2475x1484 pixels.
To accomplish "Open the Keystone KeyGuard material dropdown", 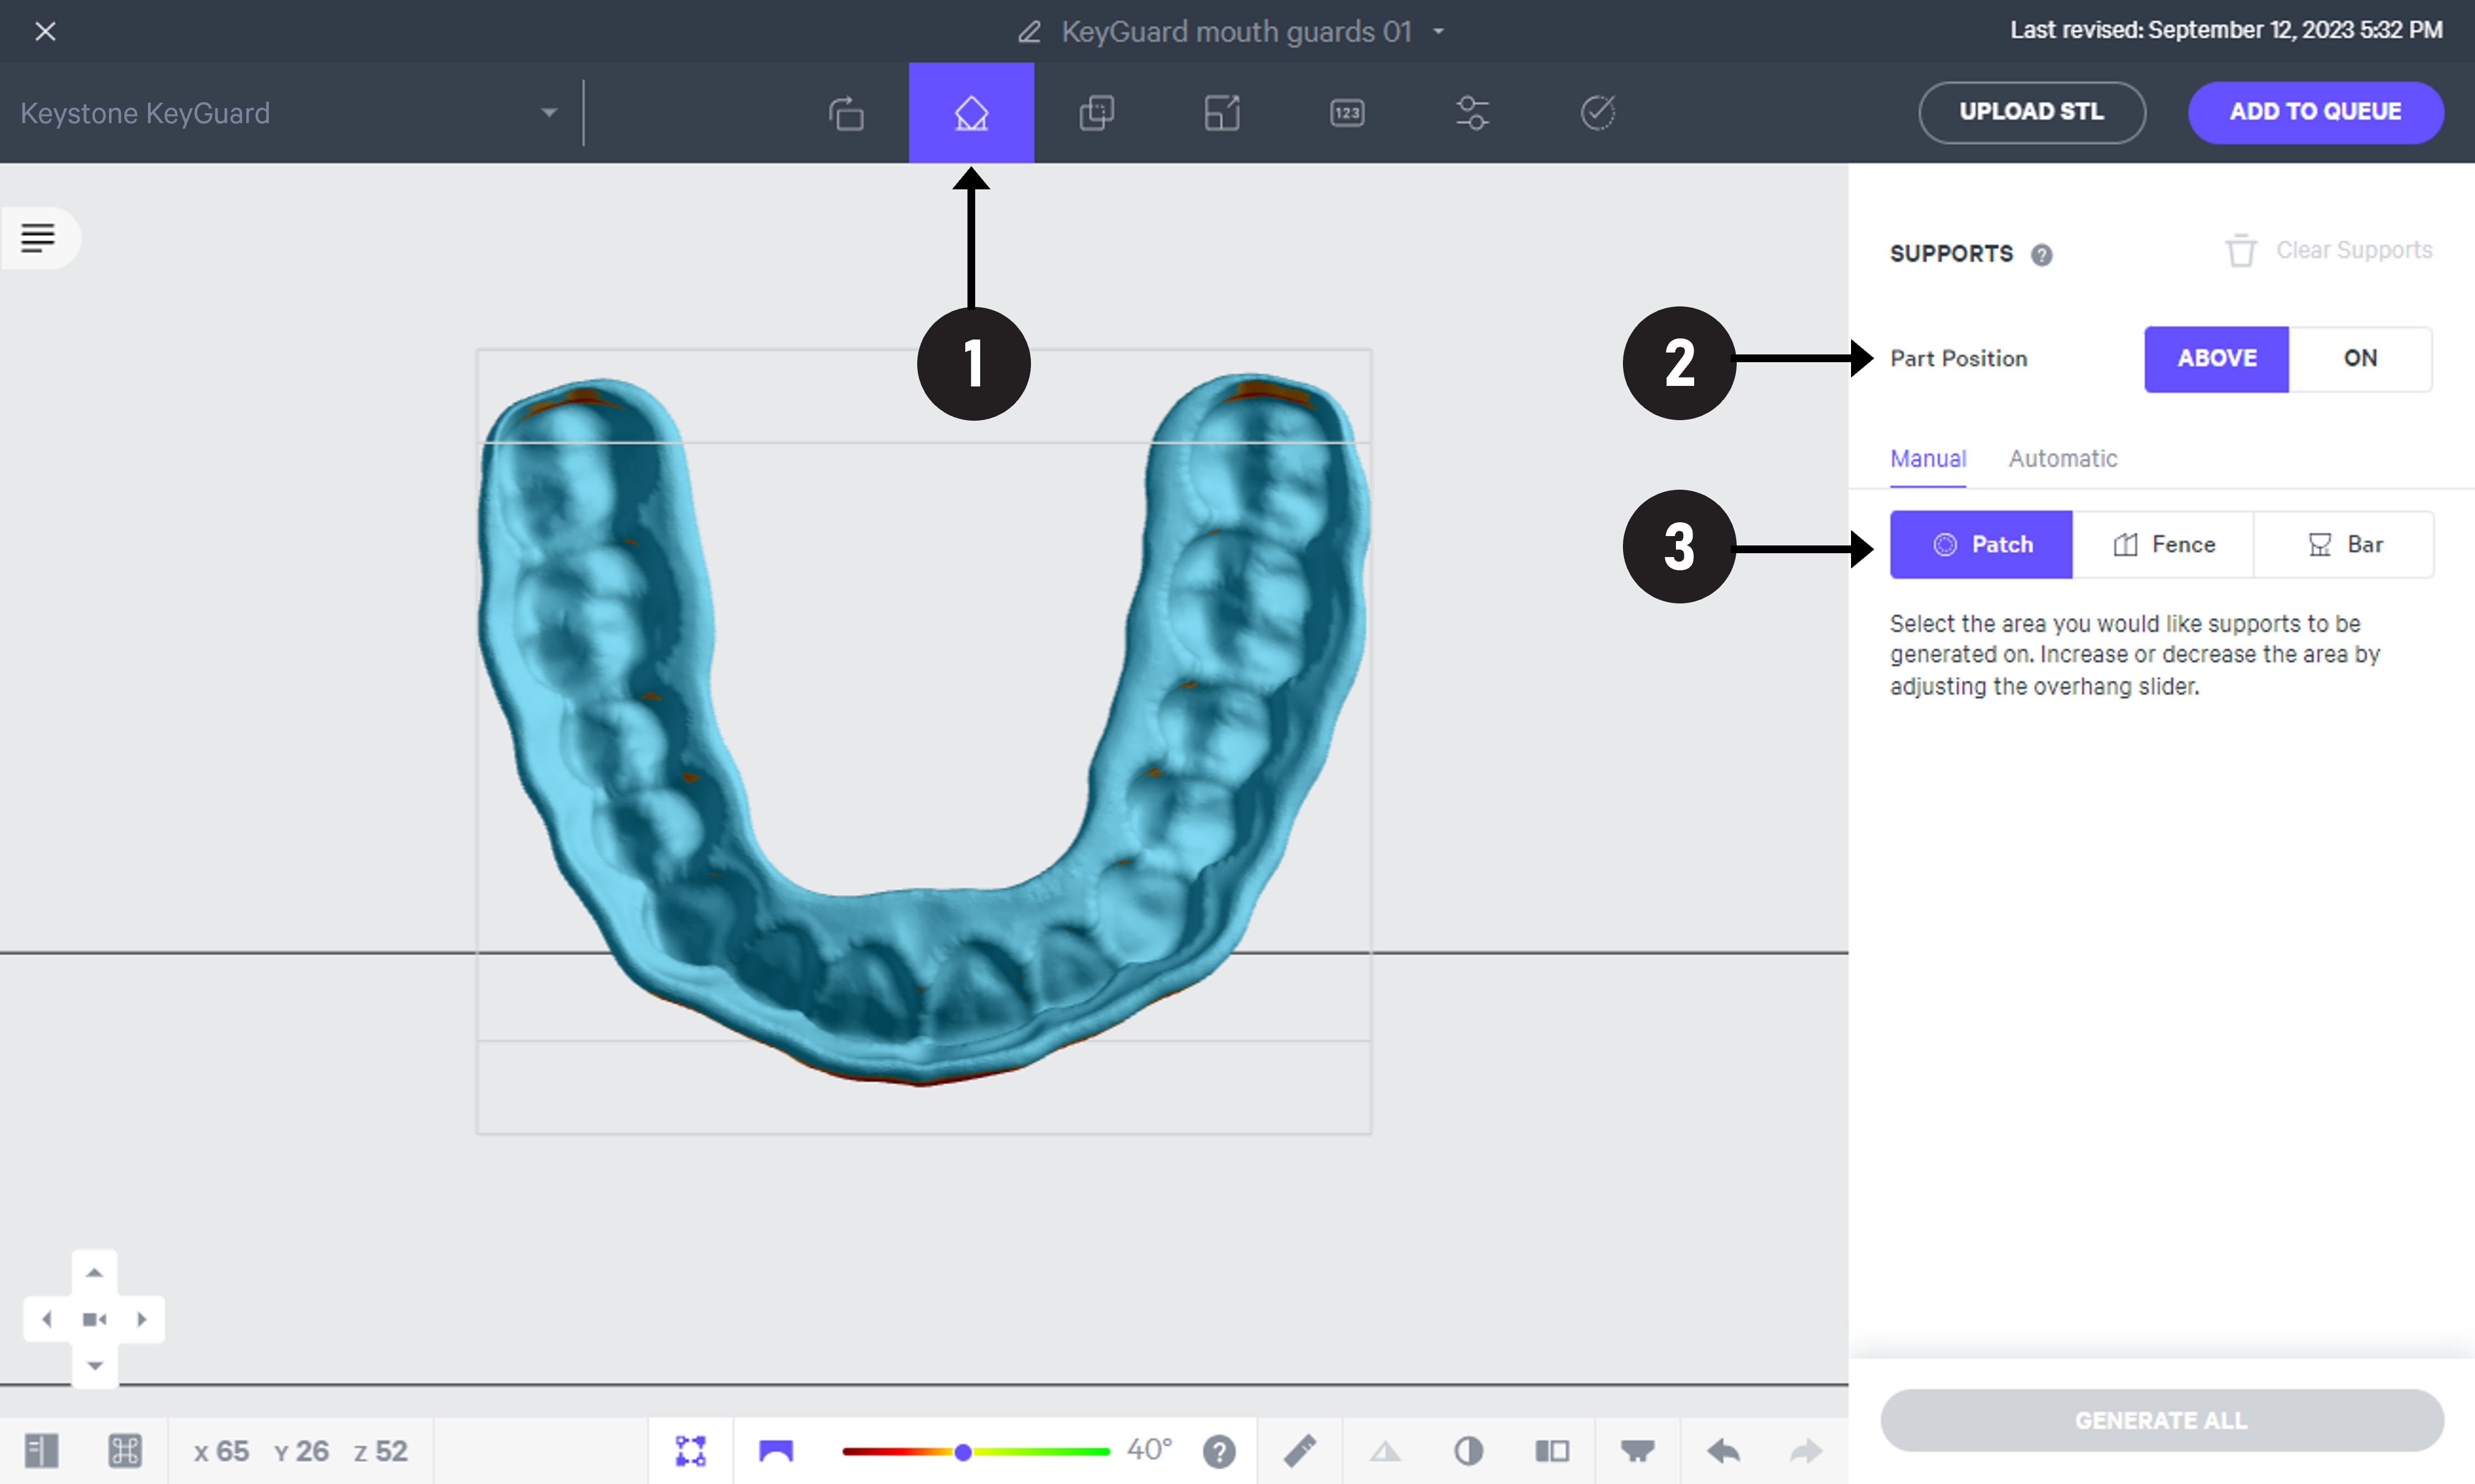I will [x=289, y=113].
